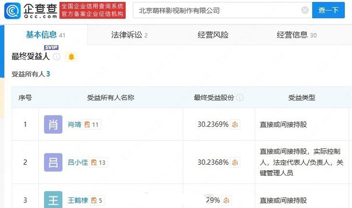This screenshot has width=352, height=208.
Task: Click the bell alert icon beside 最终受益人
Action: click(x=71, y=57)
